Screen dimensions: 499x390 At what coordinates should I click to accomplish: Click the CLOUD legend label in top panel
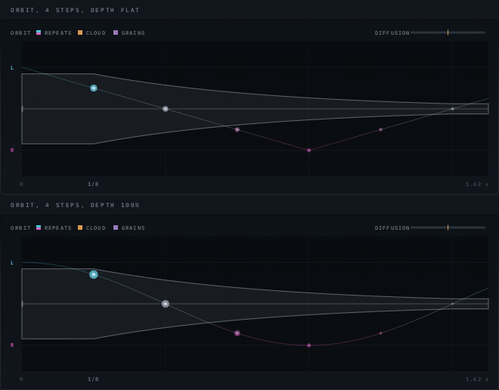[x=96, y=32]
